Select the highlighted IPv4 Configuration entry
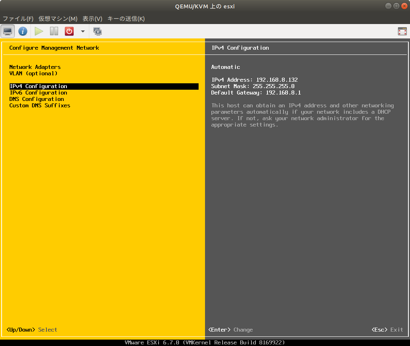 pyautogui.click(x=104, y=86)
